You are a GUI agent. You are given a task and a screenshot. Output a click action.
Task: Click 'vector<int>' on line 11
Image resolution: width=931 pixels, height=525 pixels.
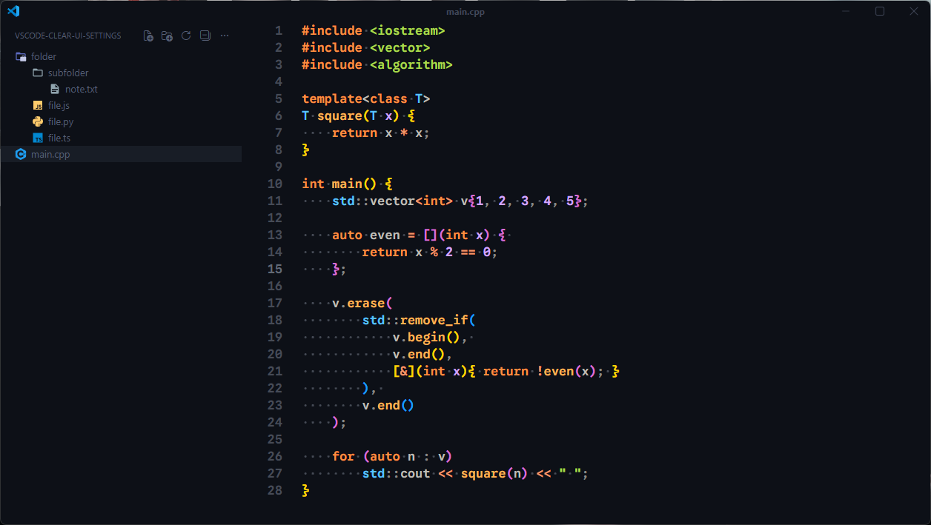coord(411,201)
